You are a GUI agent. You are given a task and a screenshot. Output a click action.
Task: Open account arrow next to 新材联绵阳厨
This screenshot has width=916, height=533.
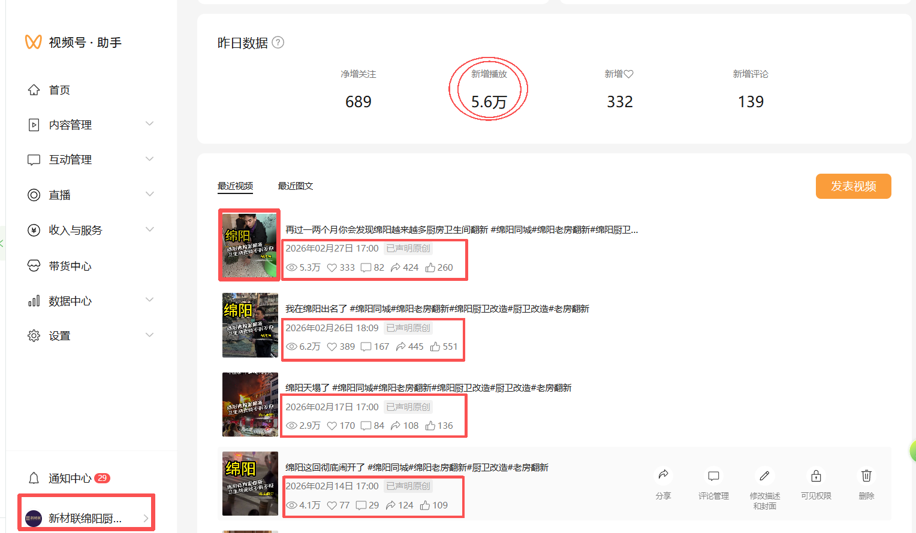click(146, 518)
